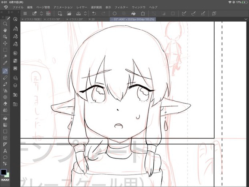Viewport: 249px width, 187px height.
Task: Select the rectangle Selection area tool
Action: 5,50
